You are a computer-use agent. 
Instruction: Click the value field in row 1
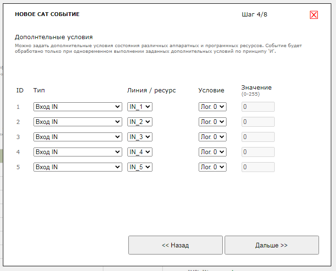(x=258, y=107)
